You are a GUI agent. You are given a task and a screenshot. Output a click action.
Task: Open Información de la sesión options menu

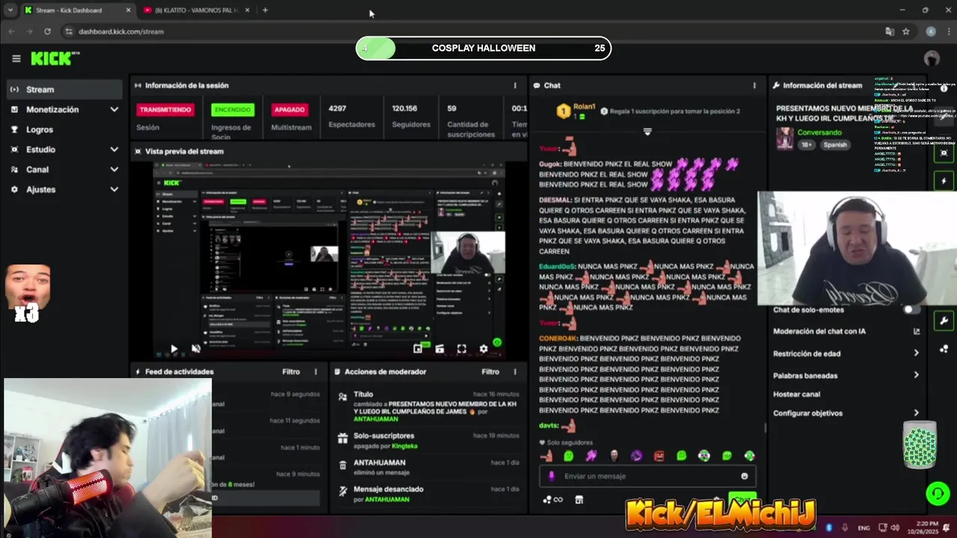pos(514,85)
